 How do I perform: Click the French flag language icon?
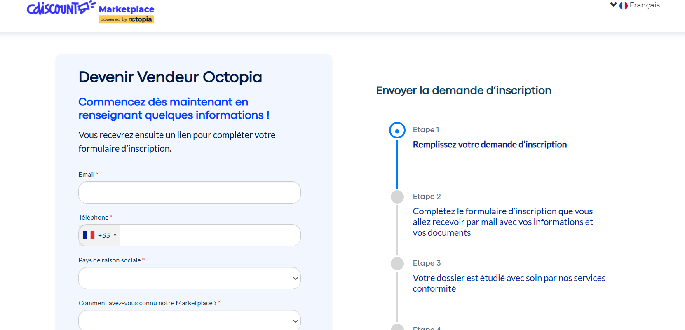623,5
